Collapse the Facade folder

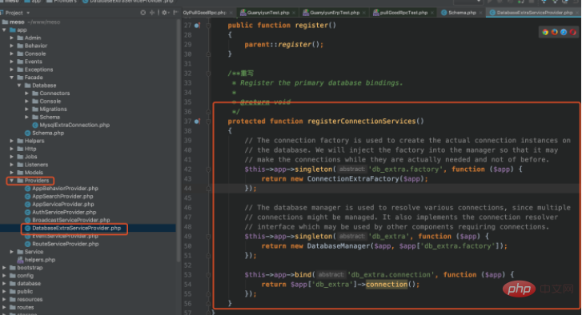point(12,78)
